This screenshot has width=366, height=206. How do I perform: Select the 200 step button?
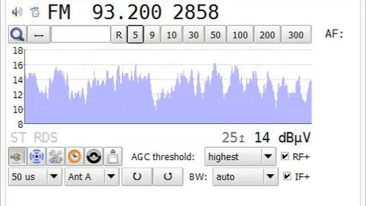tap(267, 34)
